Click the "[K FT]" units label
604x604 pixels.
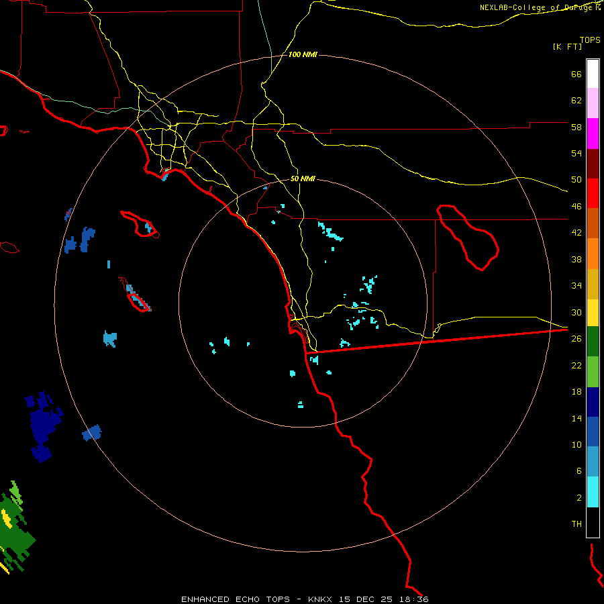(x=567, y=47)
